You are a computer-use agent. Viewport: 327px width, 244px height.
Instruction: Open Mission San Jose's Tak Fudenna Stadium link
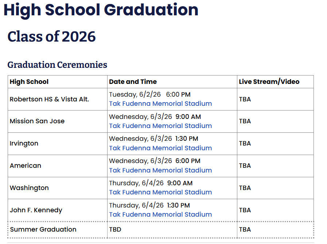click(160, 126)
